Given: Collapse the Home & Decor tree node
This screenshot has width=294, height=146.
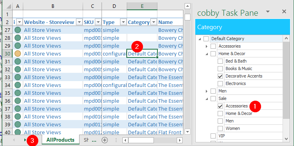Looking at the screenshot, I should click(207, 54).
